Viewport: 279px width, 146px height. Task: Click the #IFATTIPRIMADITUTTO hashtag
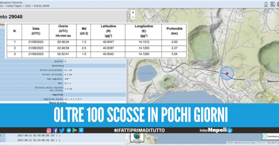[139, 130]
